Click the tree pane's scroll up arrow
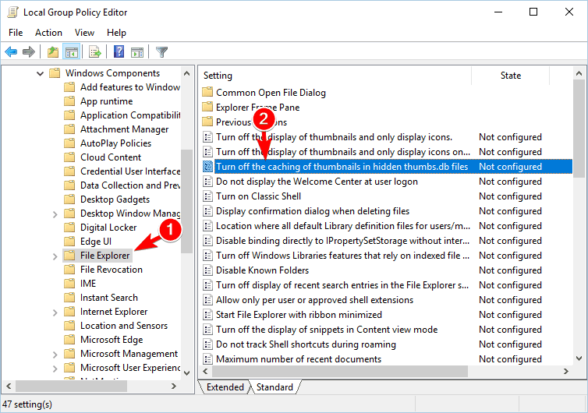 point(186,73)
